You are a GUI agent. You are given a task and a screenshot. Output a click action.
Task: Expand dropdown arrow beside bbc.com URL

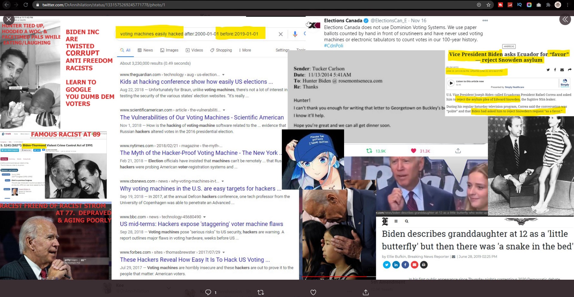coord(204,217)
